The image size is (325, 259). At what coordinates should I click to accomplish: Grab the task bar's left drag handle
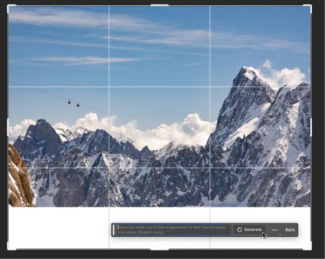pos(113,229)
